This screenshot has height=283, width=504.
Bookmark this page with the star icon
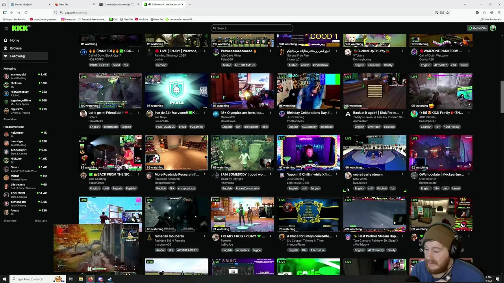447,13
